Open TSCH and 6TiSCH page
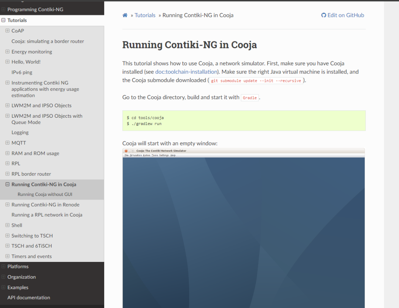Screen dimensions: 399x308 pyautogui.click(x=31, y=246)
